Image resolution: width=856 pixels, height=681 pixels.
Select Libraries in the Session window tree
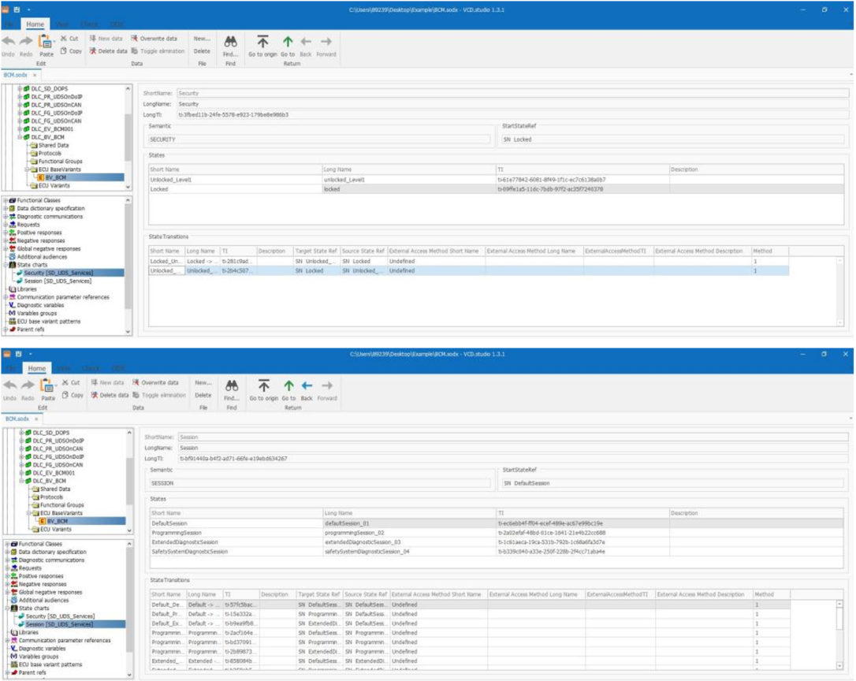pyautogui.click(x=28, y=632)
